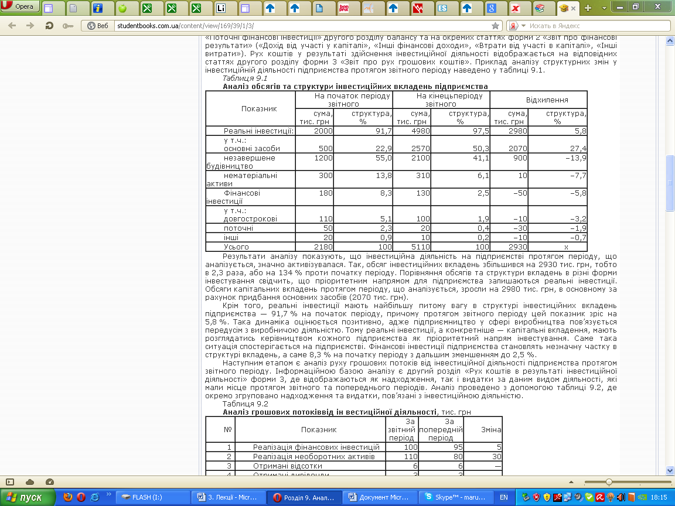Open the view options arrow beside zoom

tap(571, 482)
